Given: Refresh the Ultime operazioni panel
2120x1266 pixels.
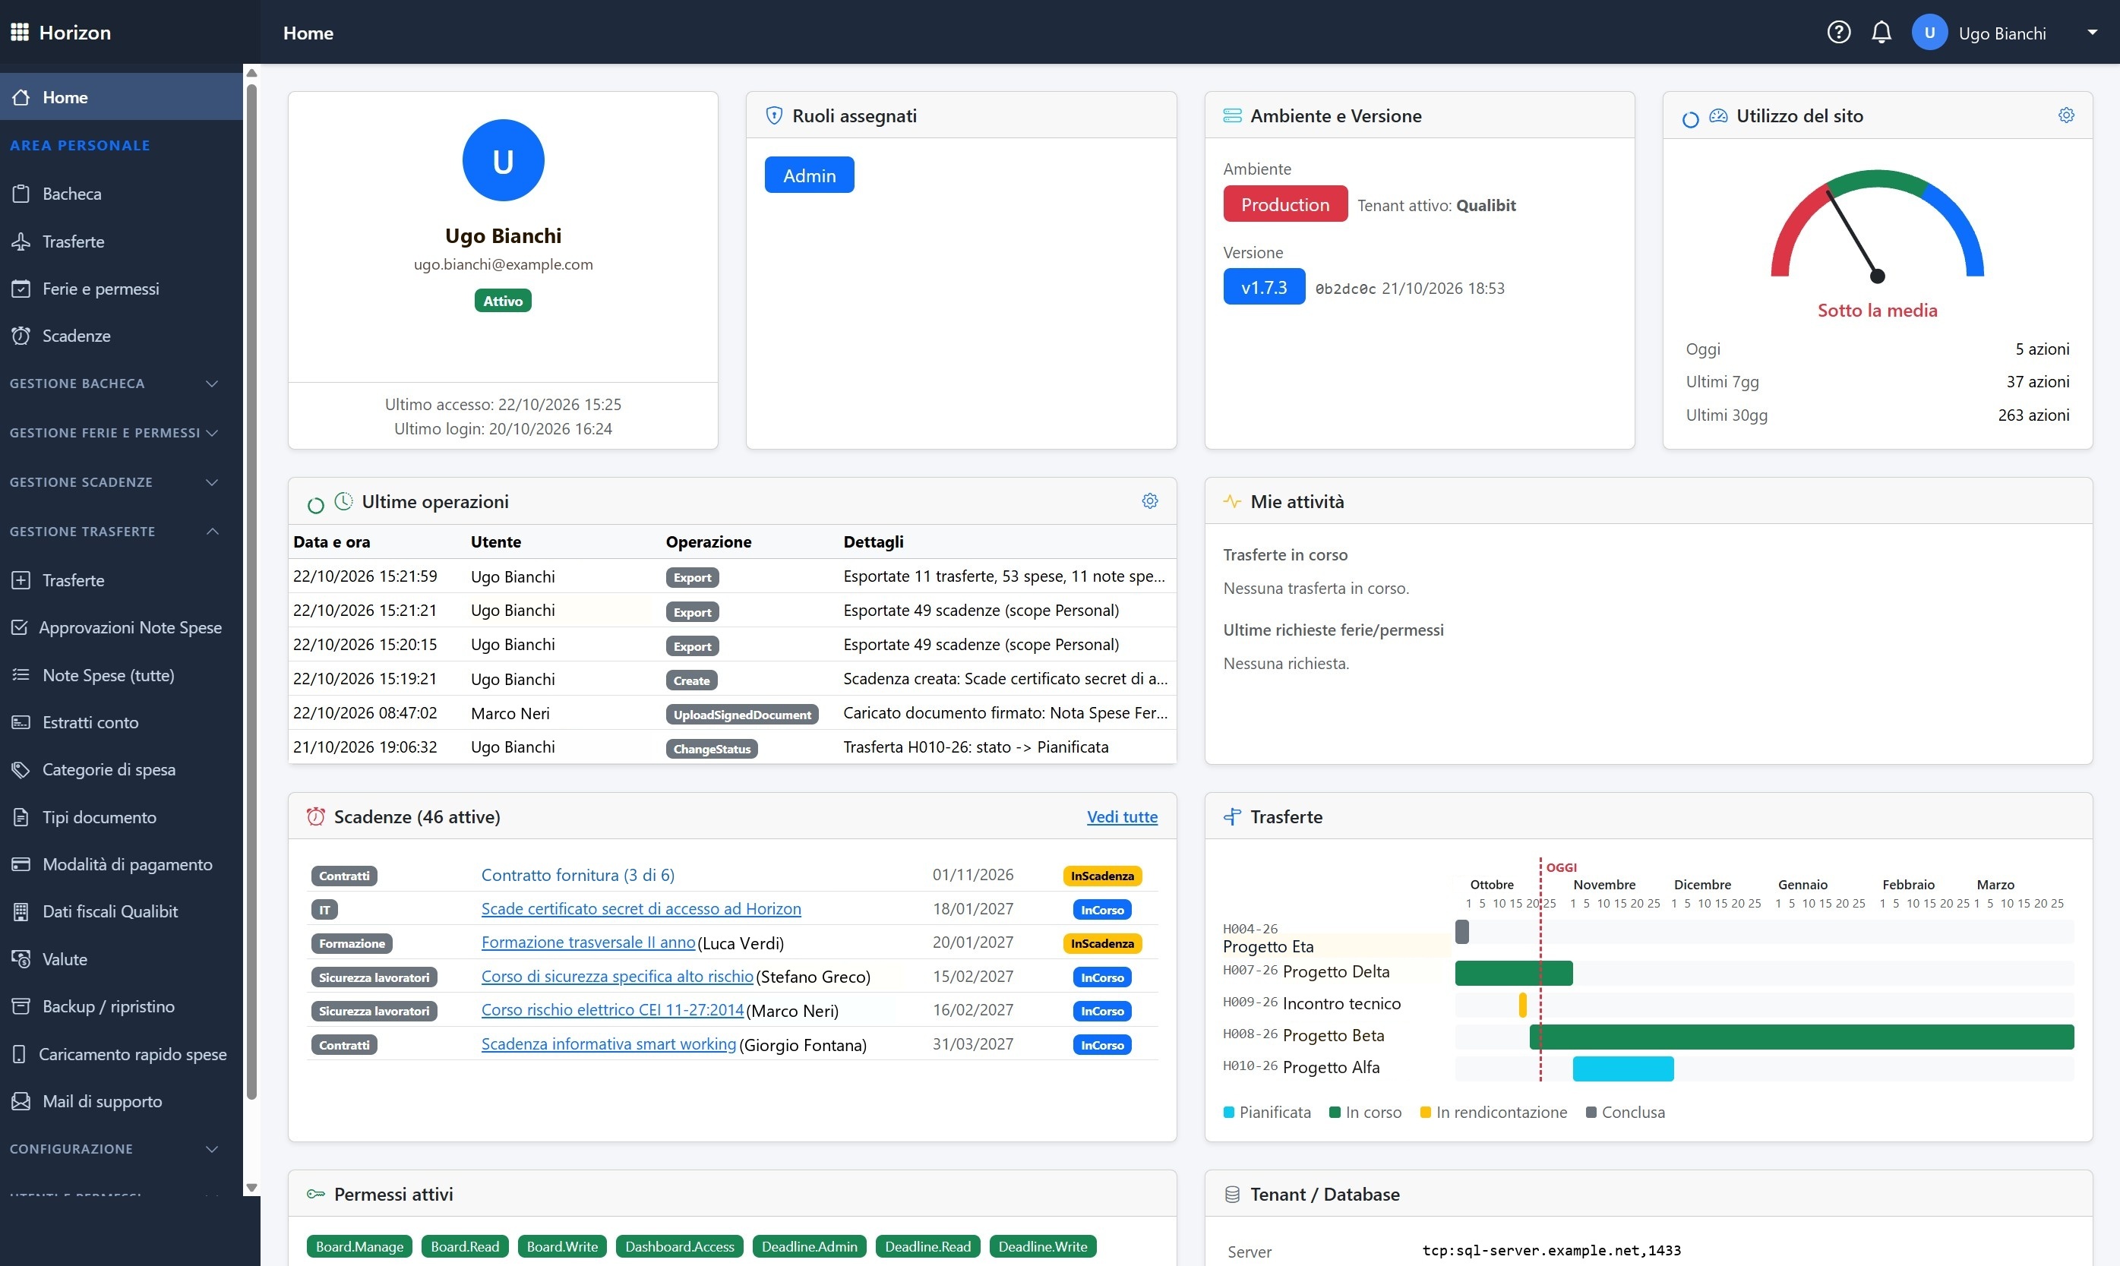Looking at the screenshot, I should [316, 505].
